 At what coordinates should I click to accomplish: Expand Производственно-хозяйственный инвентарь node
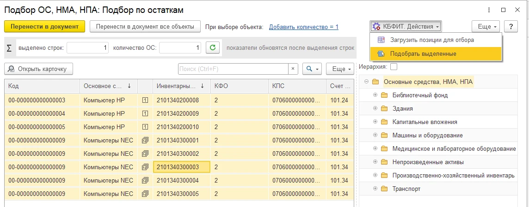click(x=375, y=175)
